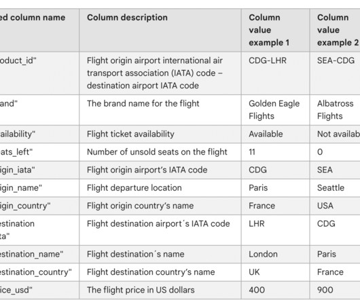Click the 'Seattle' cell

pyautogui.click(x=335, y=188)
